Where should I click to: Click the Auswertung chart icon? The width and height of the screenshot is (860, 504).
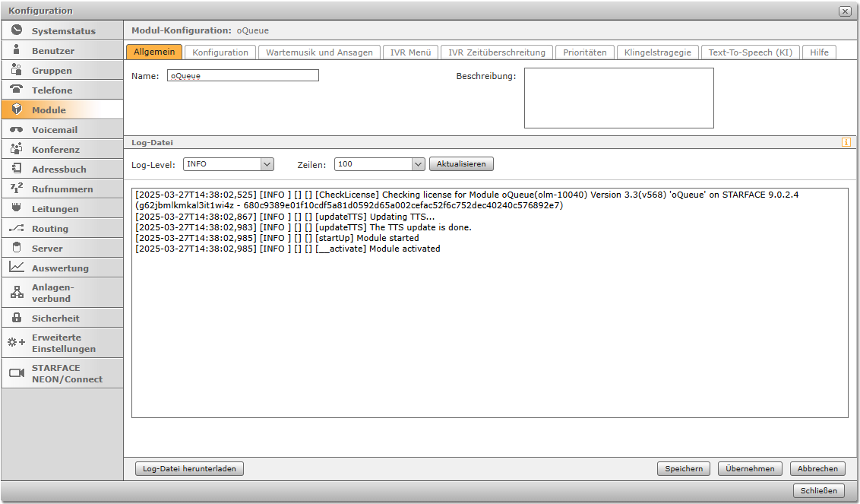coord(17,268)
